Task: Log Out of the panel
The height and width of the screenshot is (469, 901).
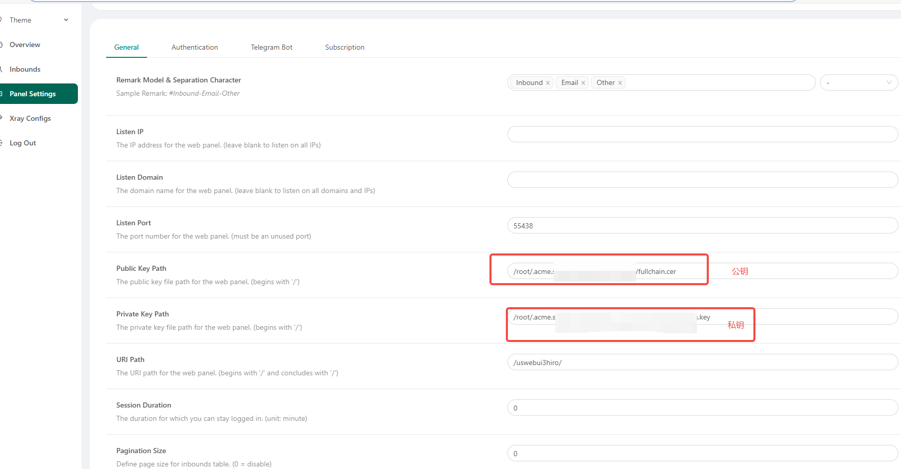Action: click(23, 143)
